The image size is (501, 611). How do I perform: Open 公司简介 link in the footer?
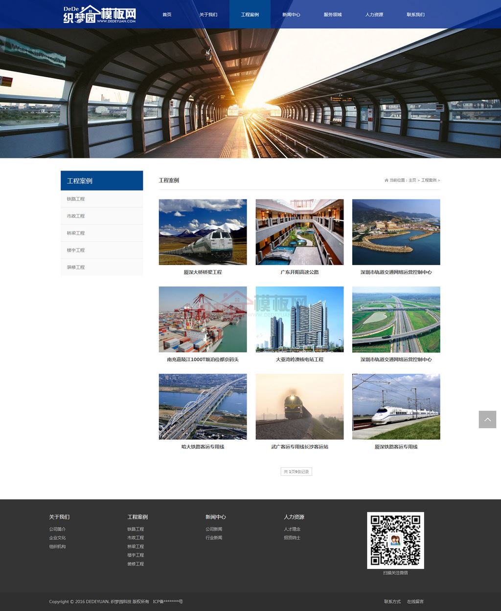tap(57, 529)
